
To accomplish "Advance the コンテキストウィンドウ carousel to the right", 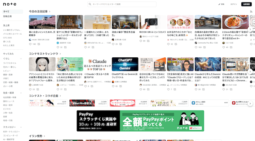I will pos(250,71).
